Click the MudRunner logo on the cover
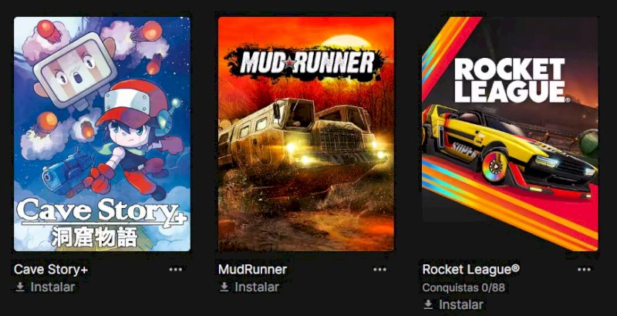Image resolution: width=617 pixels, height=316 pixels. click(x=307, y=64)
